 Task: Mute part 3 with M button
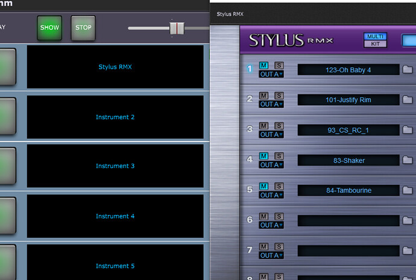[263, 126]
